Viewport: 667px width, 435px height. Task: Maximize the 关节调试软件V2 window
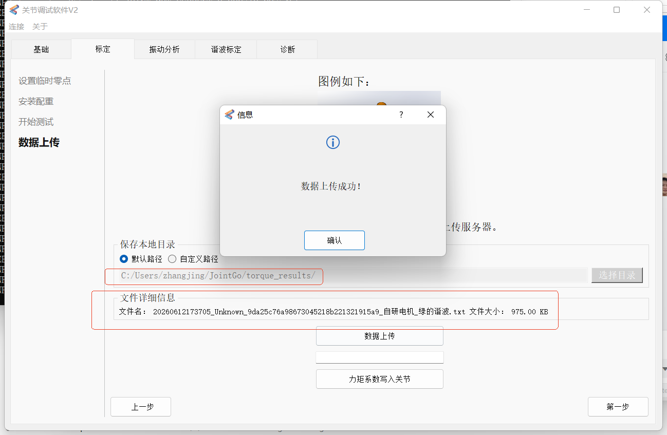(617, 10)
